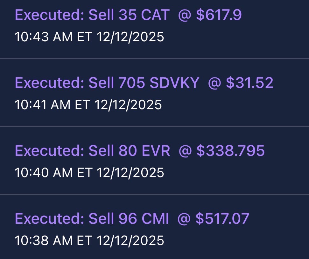Click the word Executed in the CMI notification
This screenshot has width=309, height=259.
tap(49, 219)
